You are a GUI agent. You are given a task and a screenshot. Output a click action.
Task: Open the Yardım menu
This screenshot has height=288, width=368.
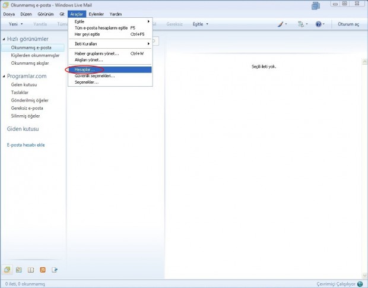pyautogui.click(x=116, y=14)
